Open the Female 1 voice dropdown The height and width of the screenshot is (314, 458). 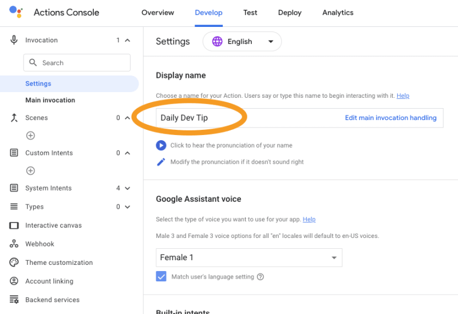pyautogui.click(x=249, y=258)
